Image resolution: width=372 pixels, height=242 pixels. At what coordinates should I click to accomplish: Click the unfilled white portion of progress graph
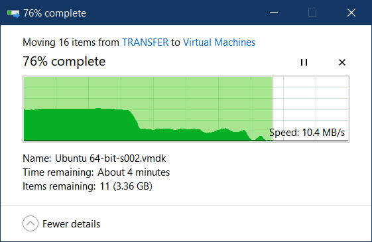[310, 102]
